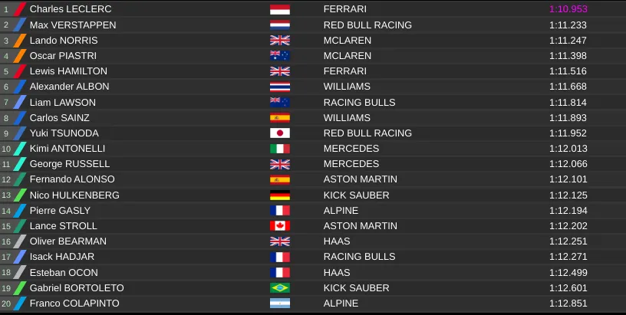Click the RACING BULLS team for Lawson

coord(359,103)
